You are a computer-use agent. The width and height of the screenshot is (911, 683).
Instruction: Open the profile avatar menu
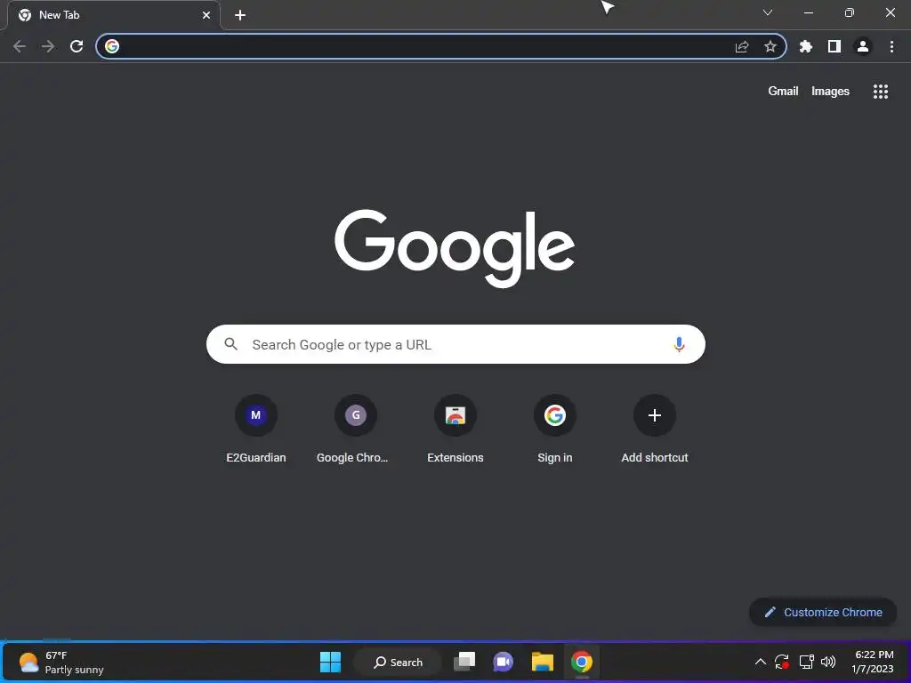863,46
